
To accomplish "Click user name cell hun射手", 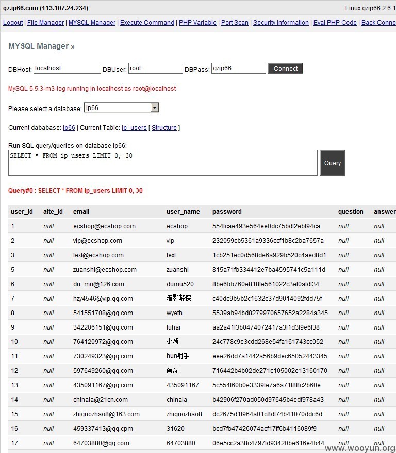I will coord(178,356).
